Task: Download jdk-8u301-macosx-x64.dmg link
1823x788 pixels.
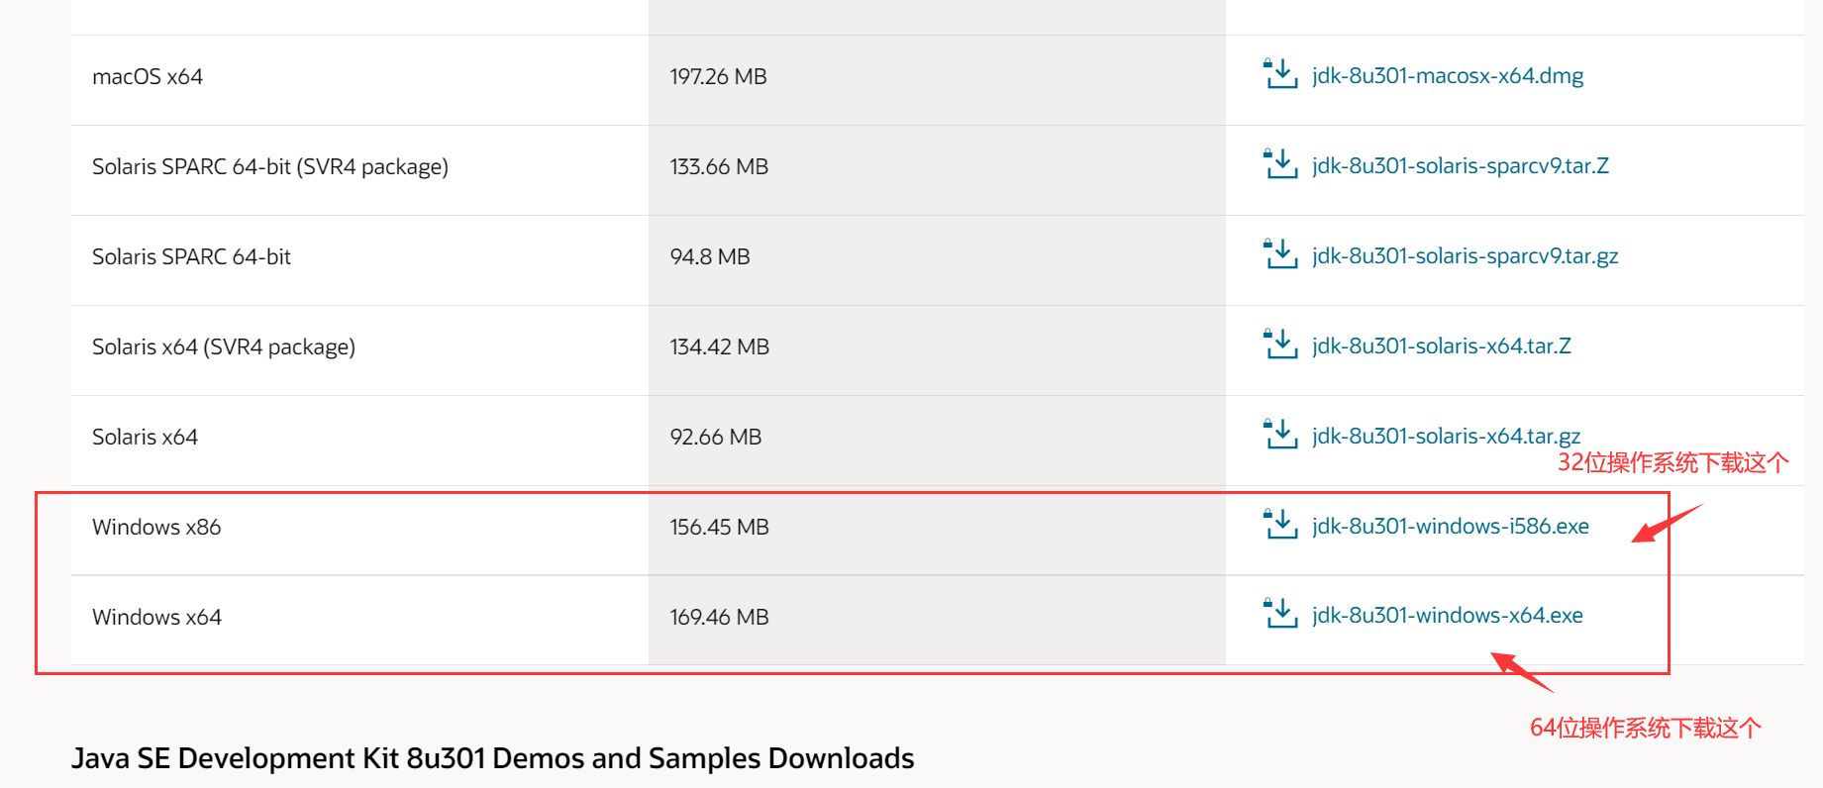Action: pos(1448,75)
